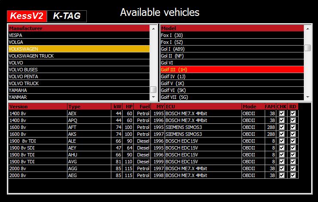The height and width of the screenshot is (202, 318).
Task: Click the Model list scroll-up arrow
Action: tap(308, 29)
